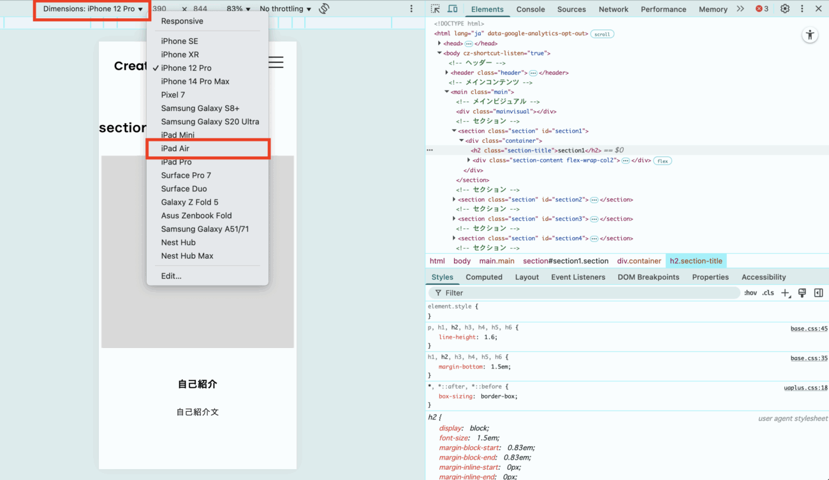Open the 83% zoom dropdown
The width and height of the screenshot is (829, 480).
pyautogui.click(x=238, y=9)
